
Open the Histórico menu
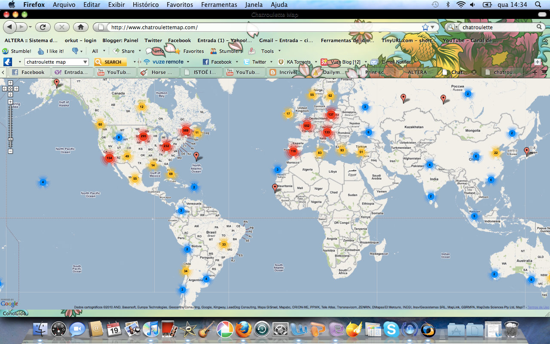point(145,5)
